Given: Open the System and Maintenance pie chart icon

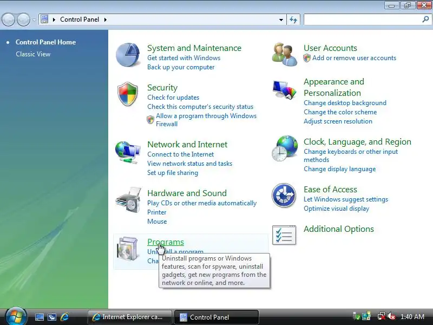Looking at the screenshot, I should 128,55.
